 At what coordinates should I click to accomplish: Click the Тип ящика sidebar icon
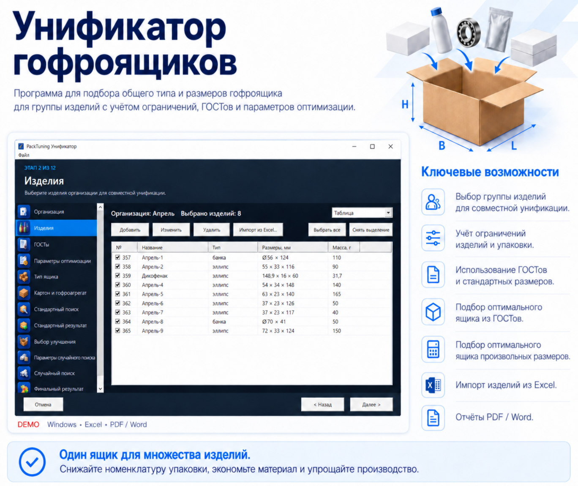[x=24, y=277]
